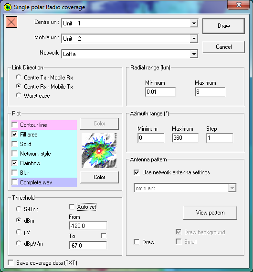Click the rainbow coverage preview thumbnail
The height and width of the screenshot is (272, 253).
tap(99, 150)
